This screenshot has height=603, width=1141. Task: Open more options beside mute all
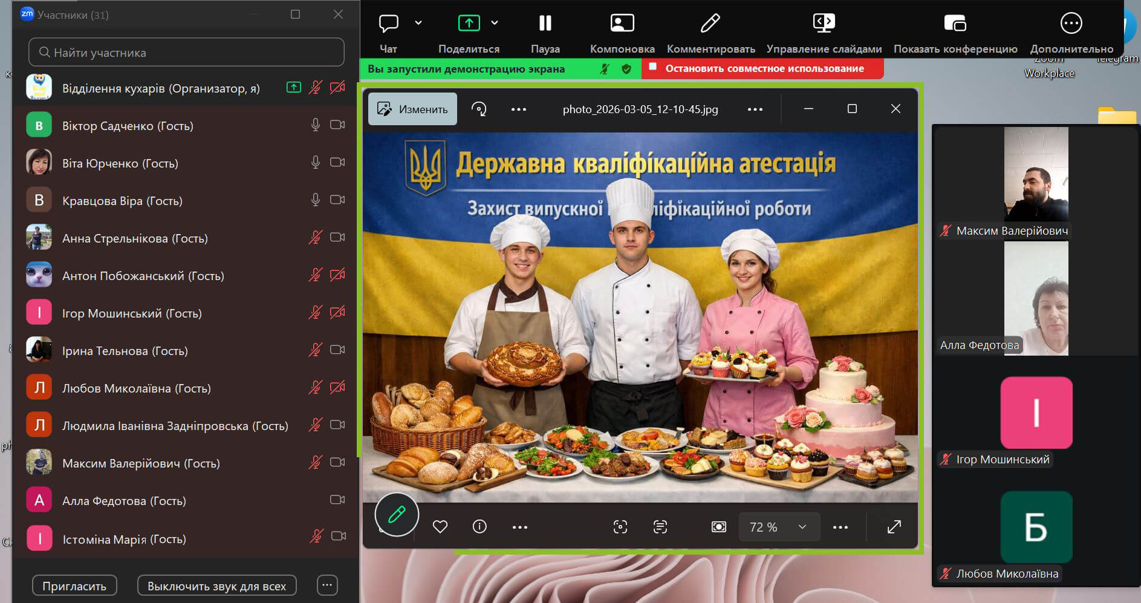[x=327, y=585]
